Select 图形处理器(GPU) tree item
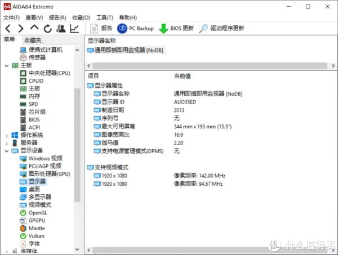 click(x=45, y=174)
